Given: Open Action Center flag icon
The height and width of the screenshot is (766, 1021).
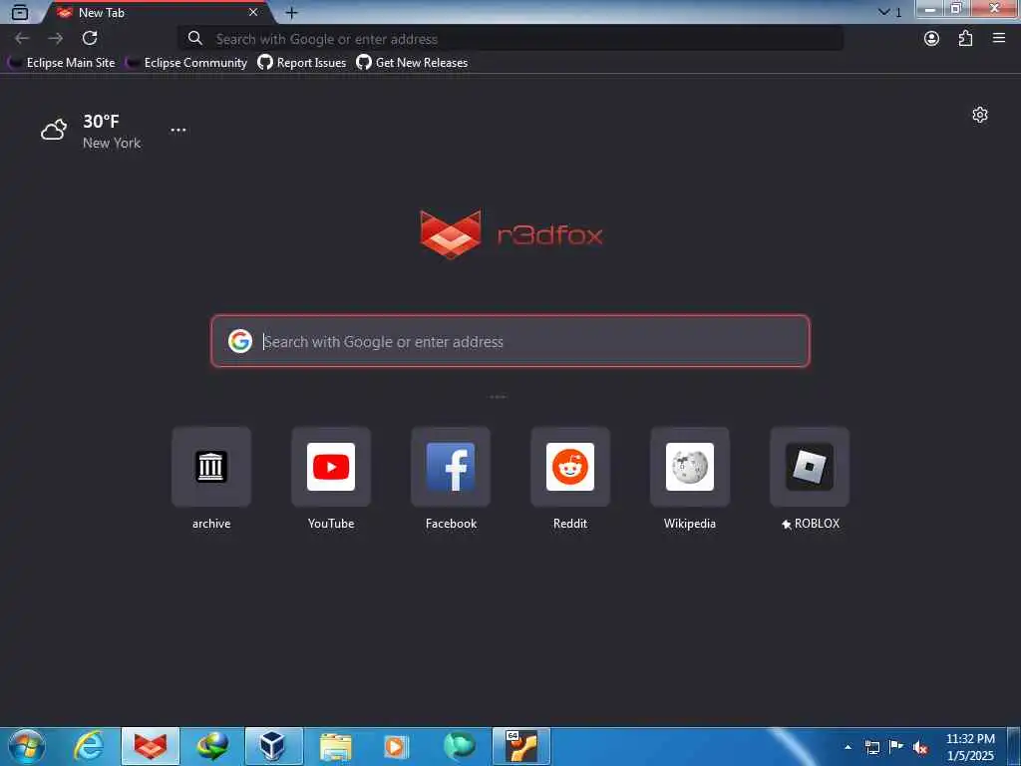Looking at the screenshot, I should (x=896, y=747).
